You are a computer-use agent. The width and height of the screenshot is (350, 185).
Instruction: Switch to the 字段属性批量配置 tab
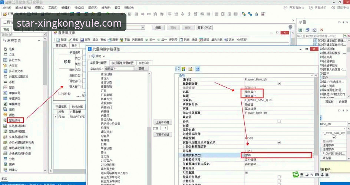point(123,63)
